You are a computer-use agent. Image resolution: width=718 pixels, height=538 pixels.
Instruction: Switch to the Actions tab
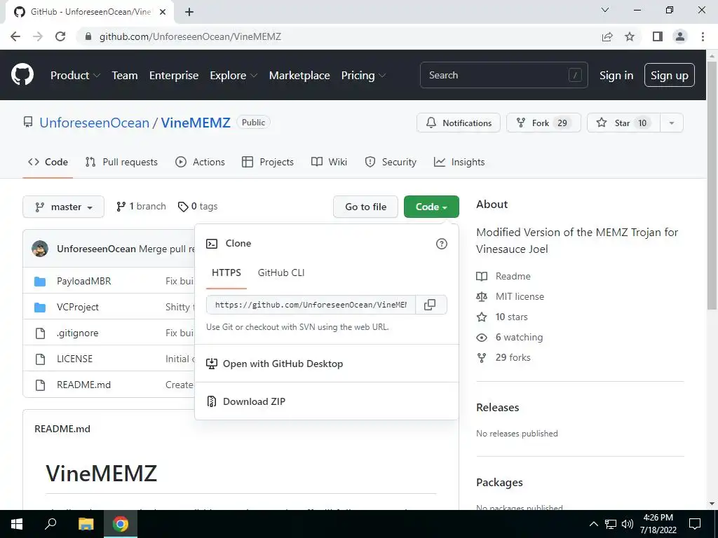[x=200, y=162]
